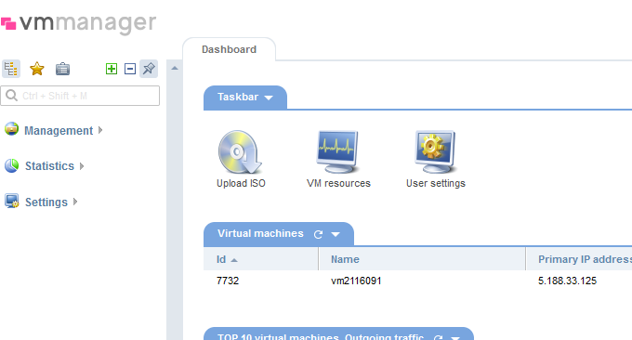
Task: Open the Upload ISO label link
Action: tap(241, 183)
